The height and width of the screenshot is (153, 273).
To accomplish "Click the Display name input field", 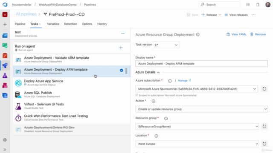I will 202,64.
